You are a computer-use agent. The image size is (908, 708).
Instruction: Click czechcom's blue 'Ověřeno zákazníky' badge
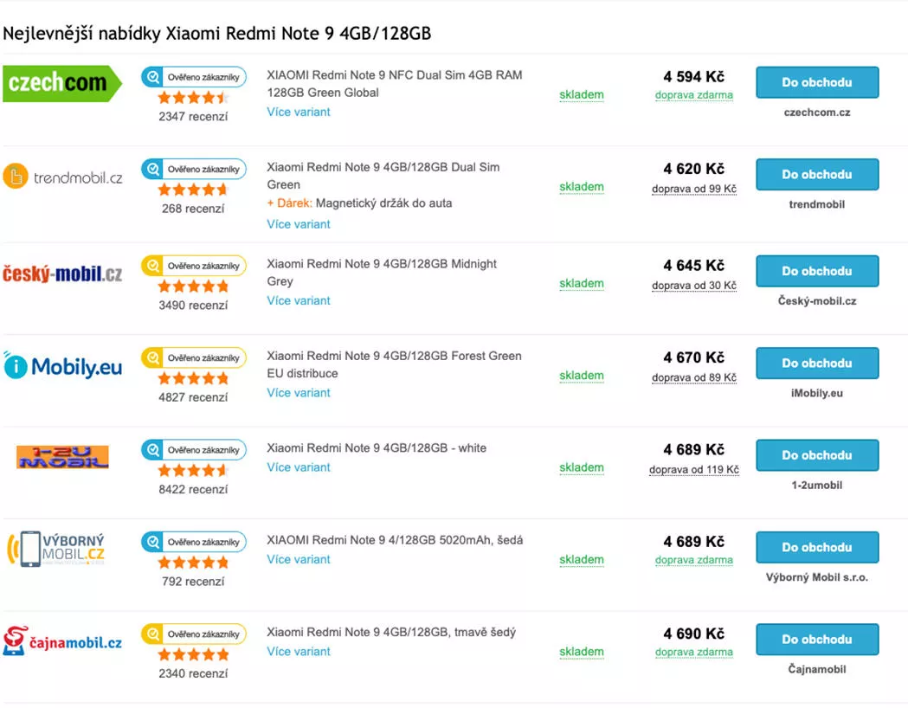(194, 77)
